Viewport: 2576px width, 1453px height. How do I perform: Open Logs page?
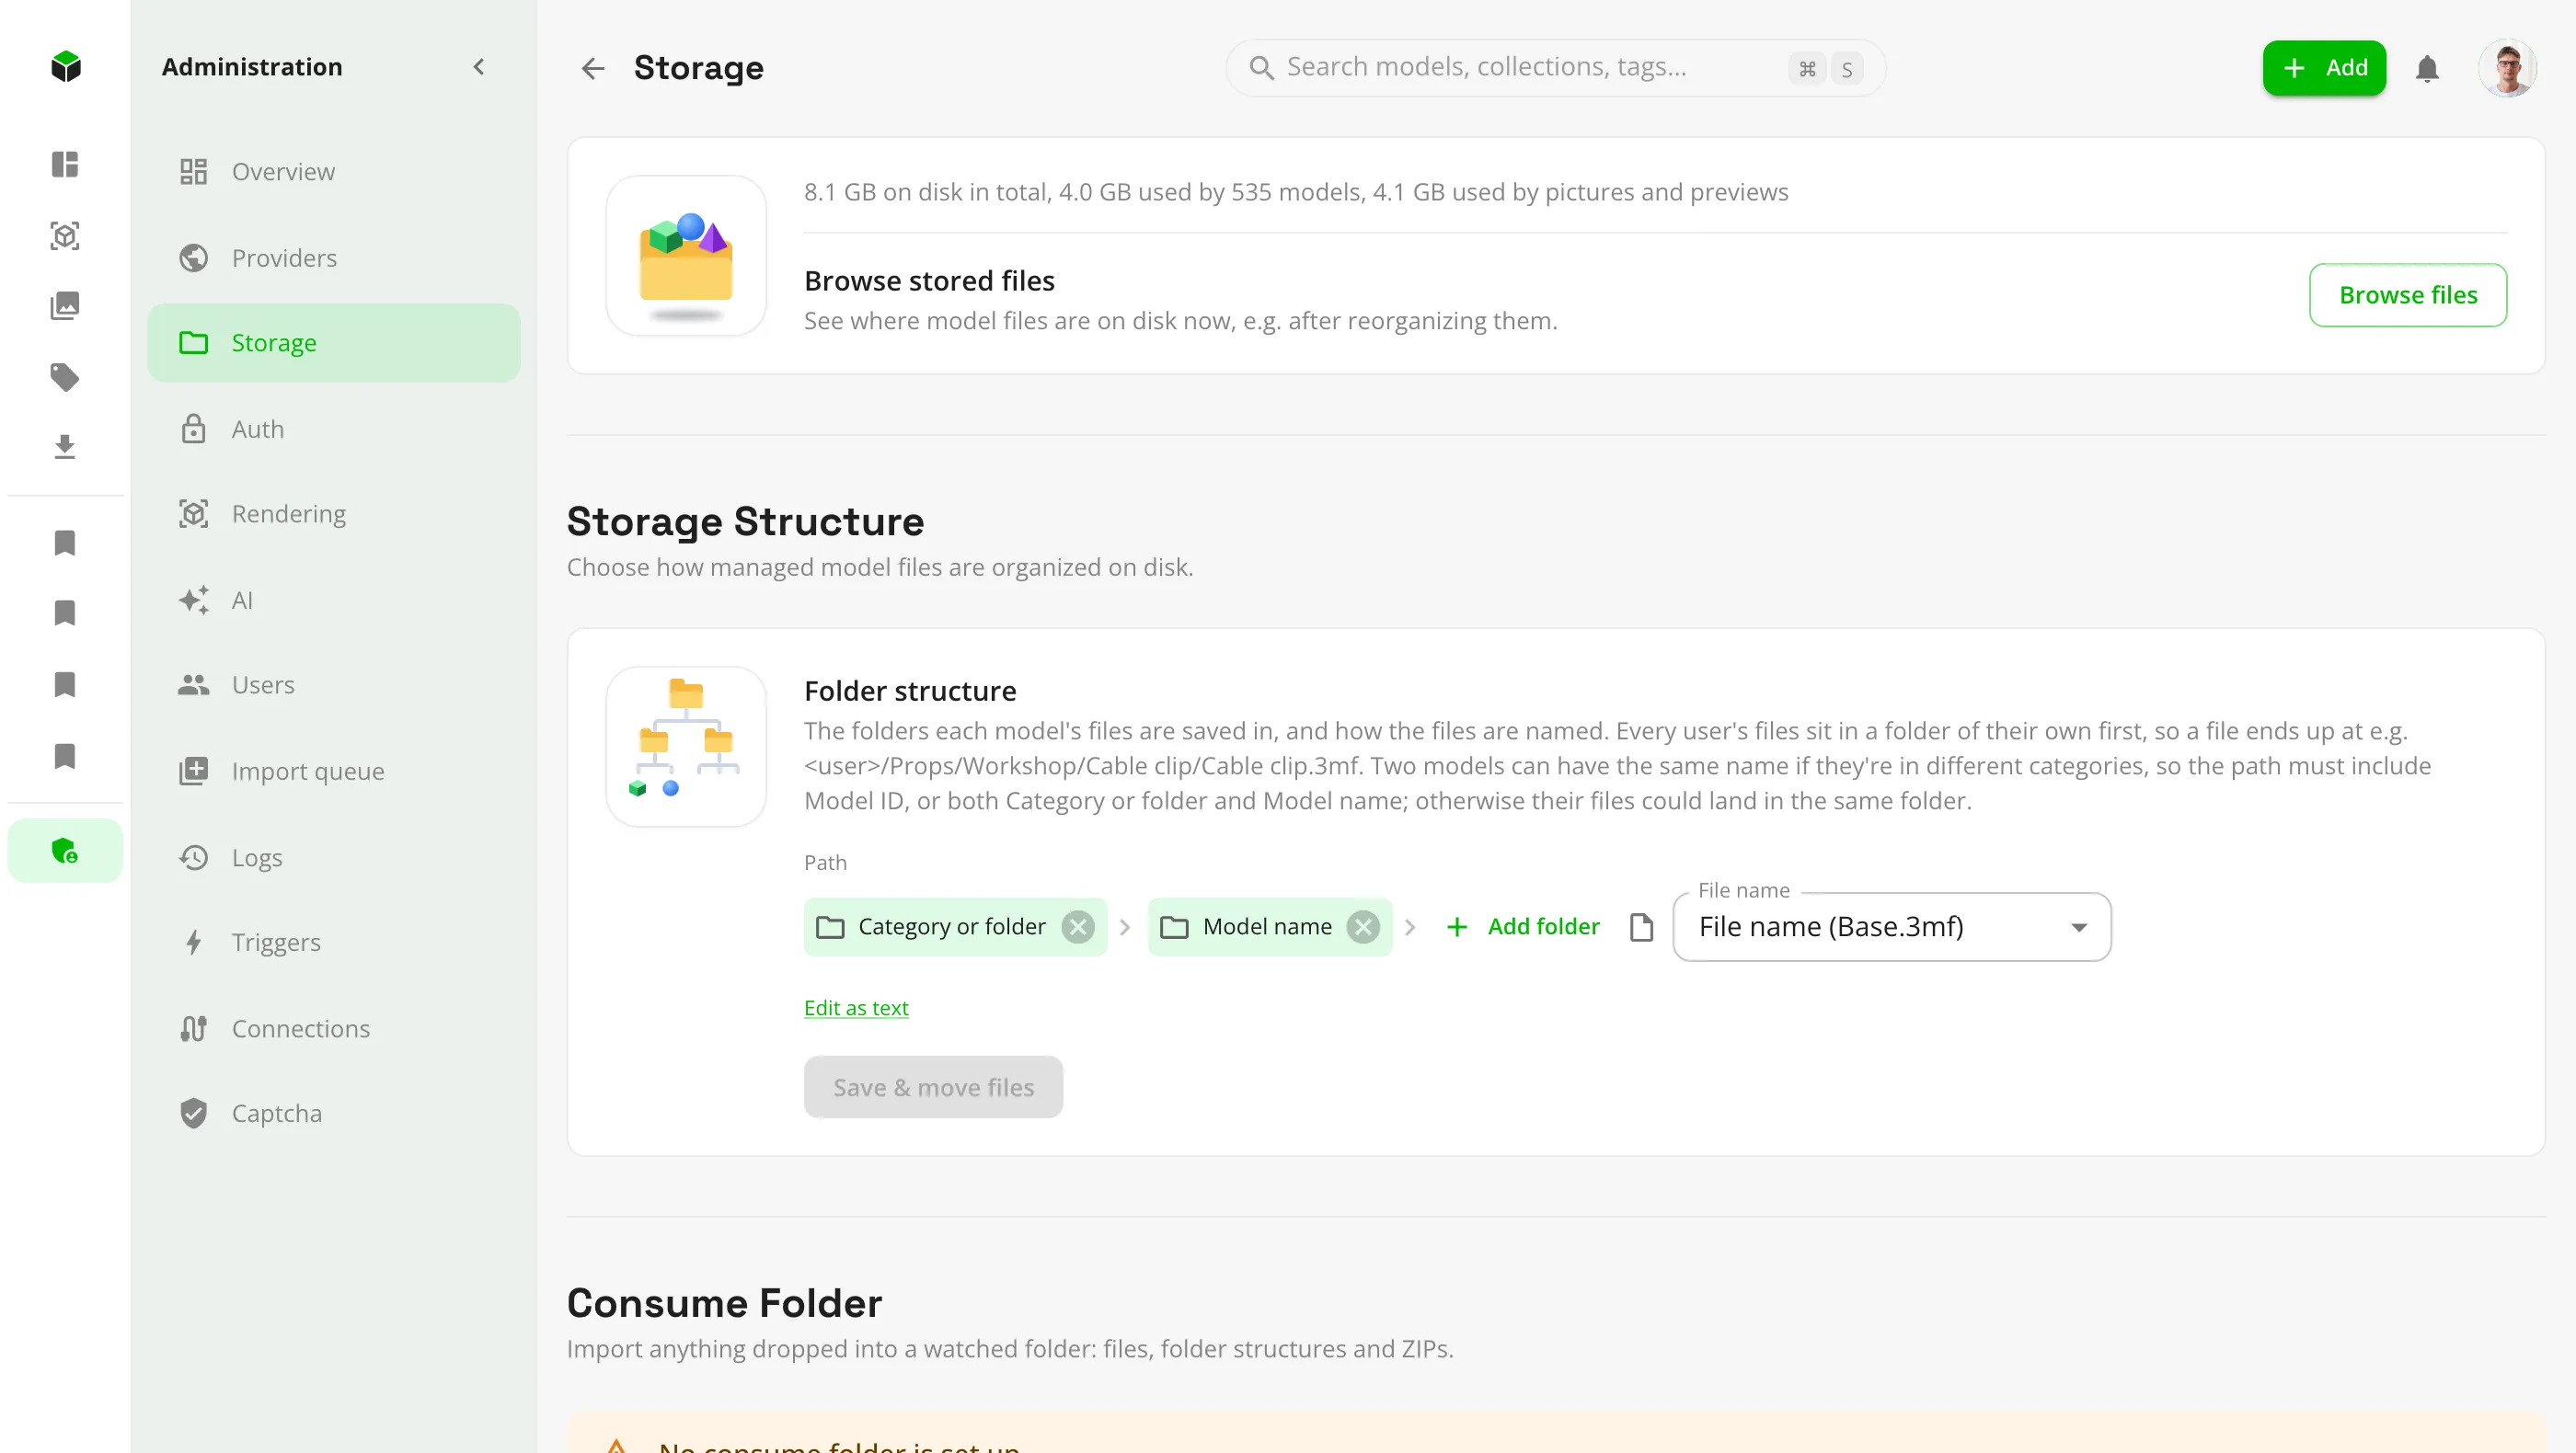point(334,857)
